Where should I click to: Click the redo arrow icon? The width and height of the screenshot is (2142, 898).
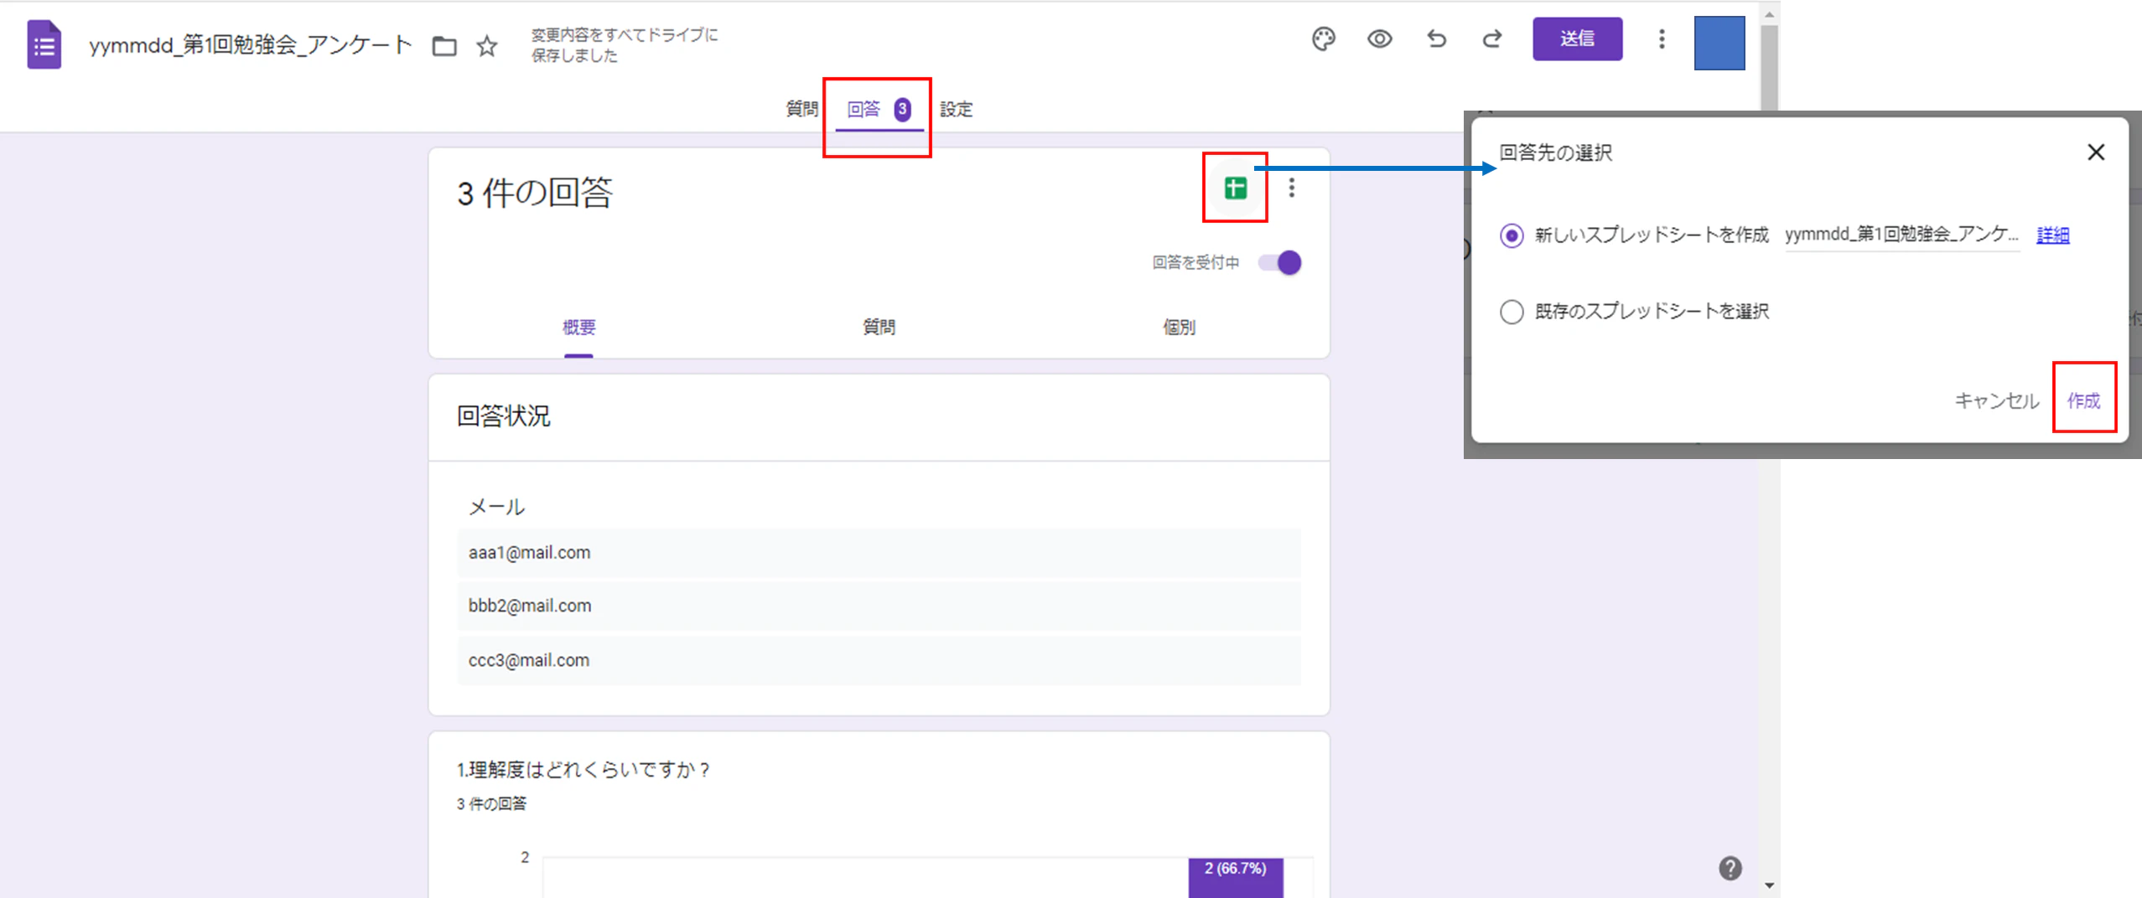[x=1492, y=39]
